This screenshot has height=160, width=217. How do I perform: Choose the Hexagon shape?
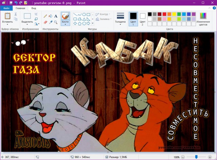84,23
